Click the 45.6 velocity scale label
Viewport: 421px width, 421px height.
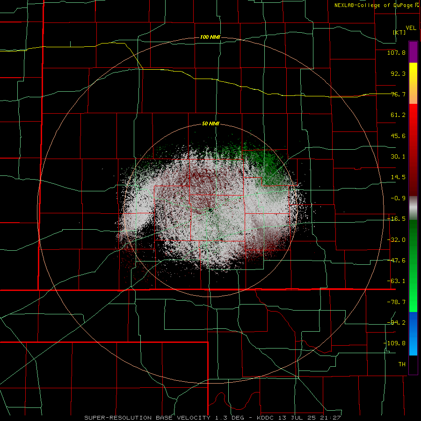(398, 136)
